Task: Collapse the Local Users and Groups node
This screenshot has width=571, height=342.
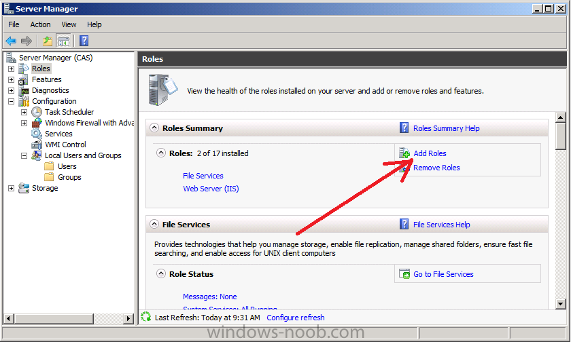Action: (24, 155)
